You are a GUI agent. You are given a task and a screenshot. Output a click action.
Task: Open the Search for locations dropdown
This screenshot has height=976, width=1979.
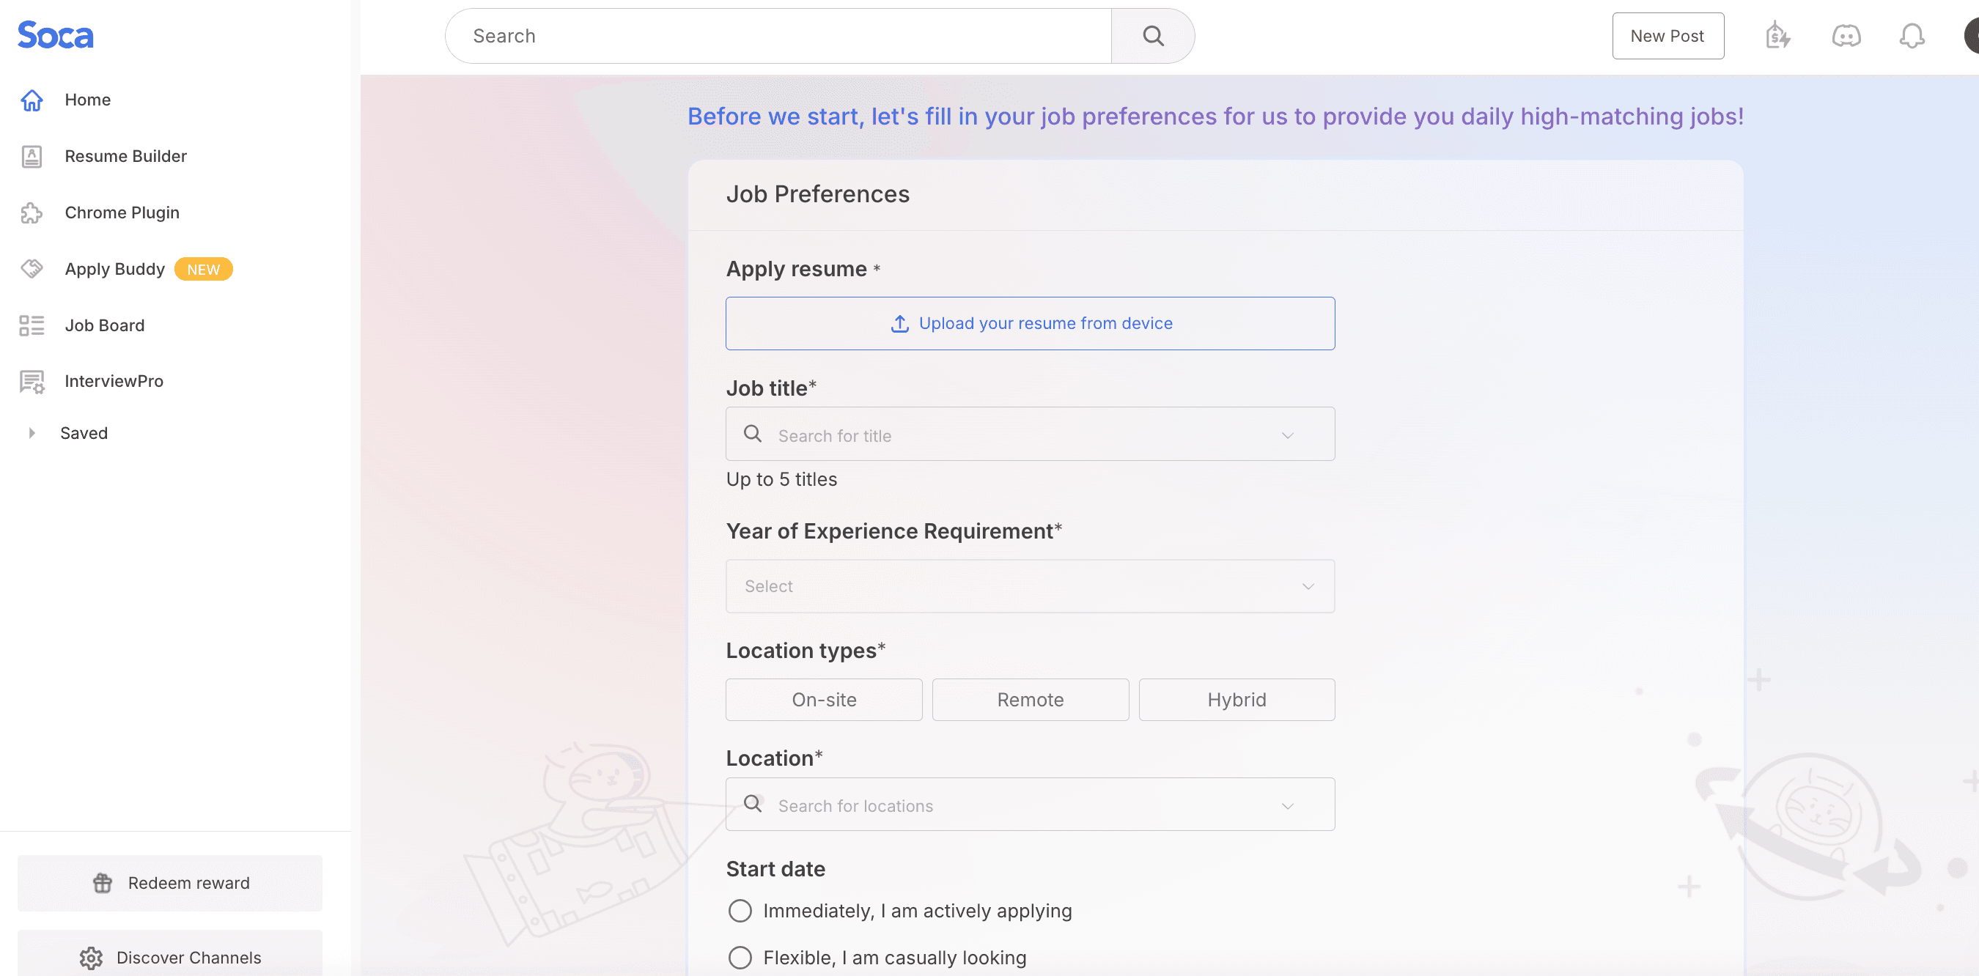coord(1031,805)
